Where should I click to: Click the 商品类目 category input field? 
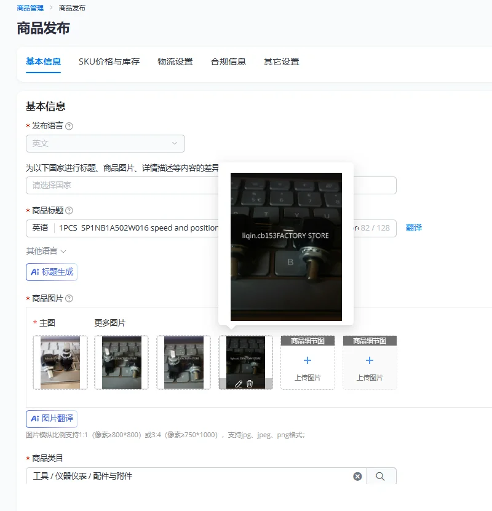196,477
